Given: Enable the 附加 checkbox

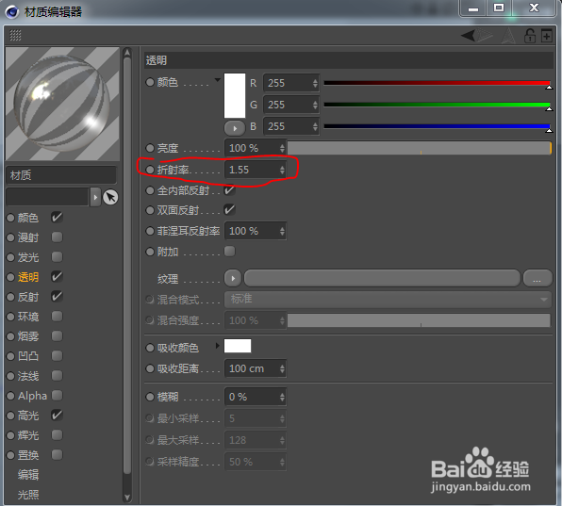Looking at the screenshot, I should click(229, 252).
